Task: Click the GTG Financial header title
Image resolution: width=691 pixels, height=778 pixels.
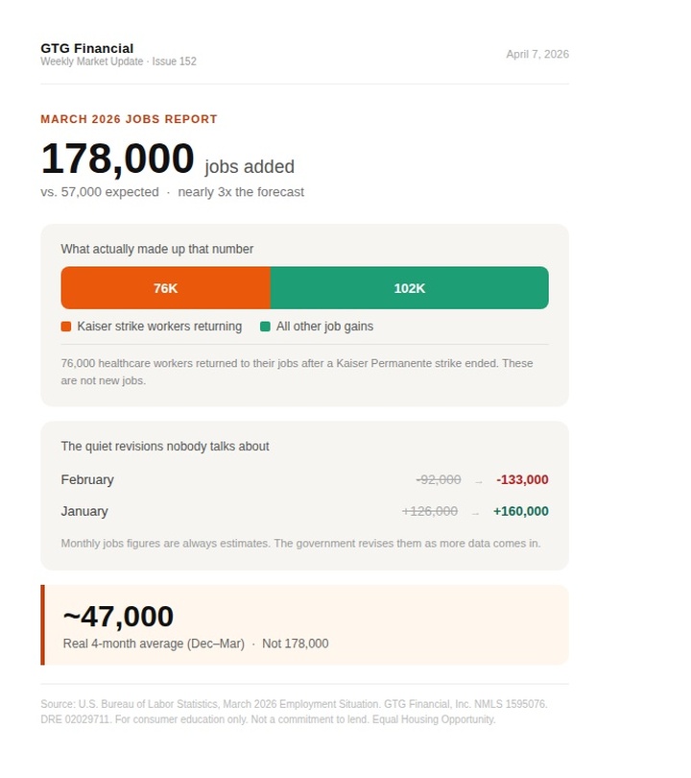Action: coord(87,48)
